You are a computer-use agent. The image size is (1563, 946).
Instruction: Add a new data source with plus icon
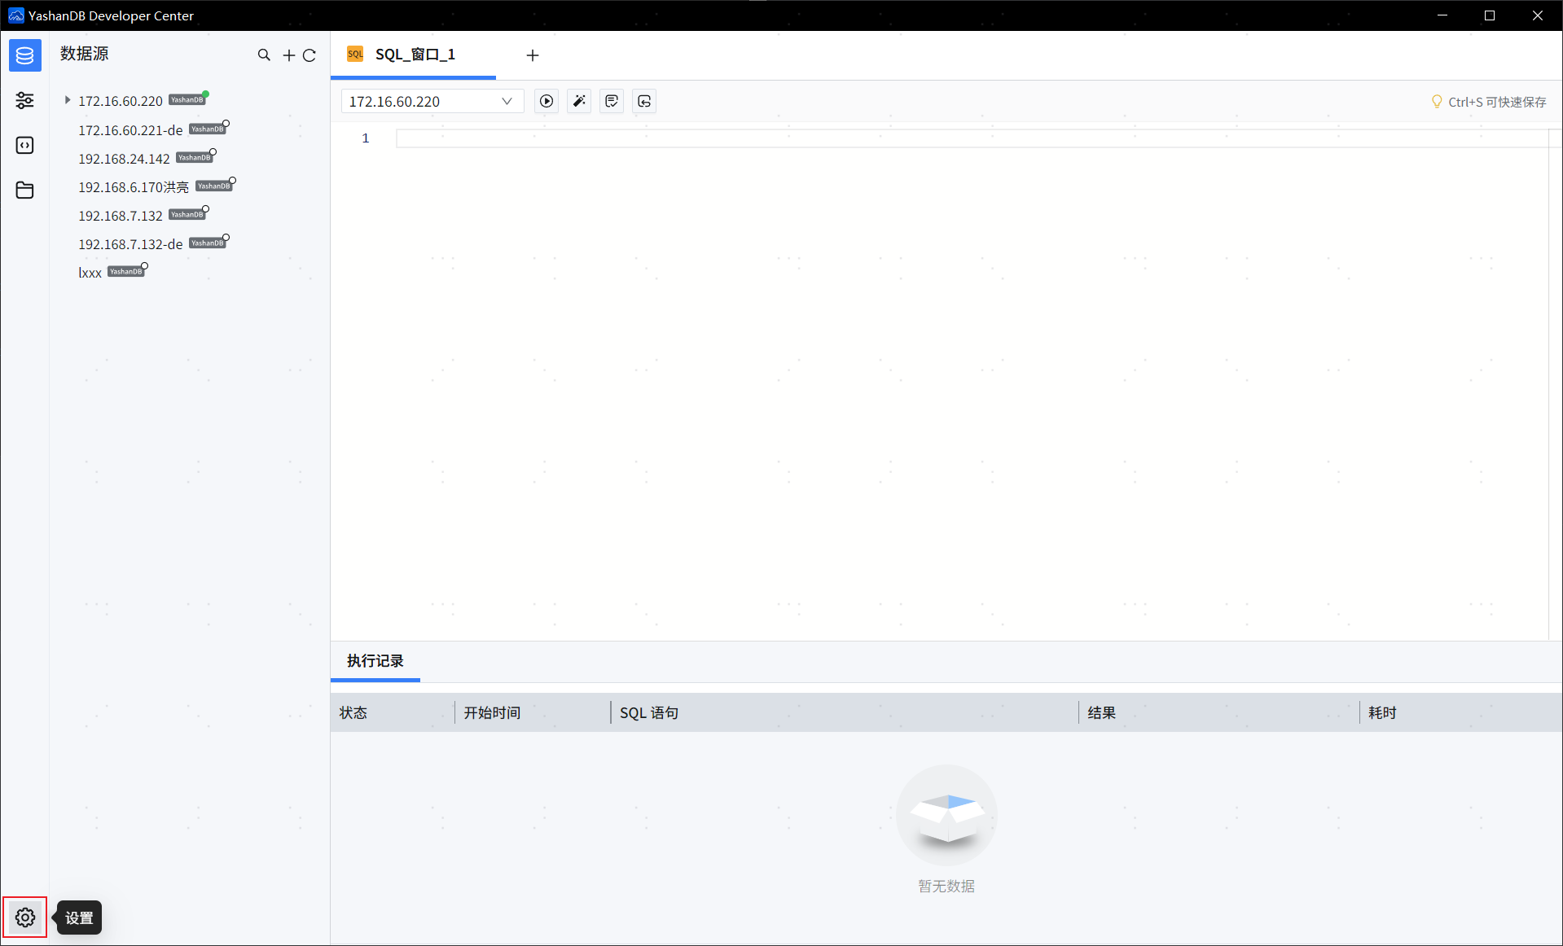coord(288,55)
